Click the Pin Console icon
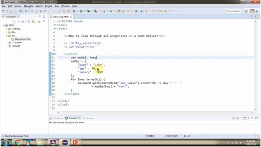 pyautogui.click(x=233, y=118)
